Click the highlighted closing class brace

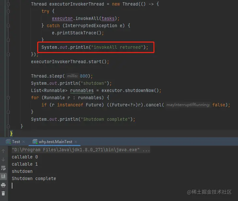11,134
